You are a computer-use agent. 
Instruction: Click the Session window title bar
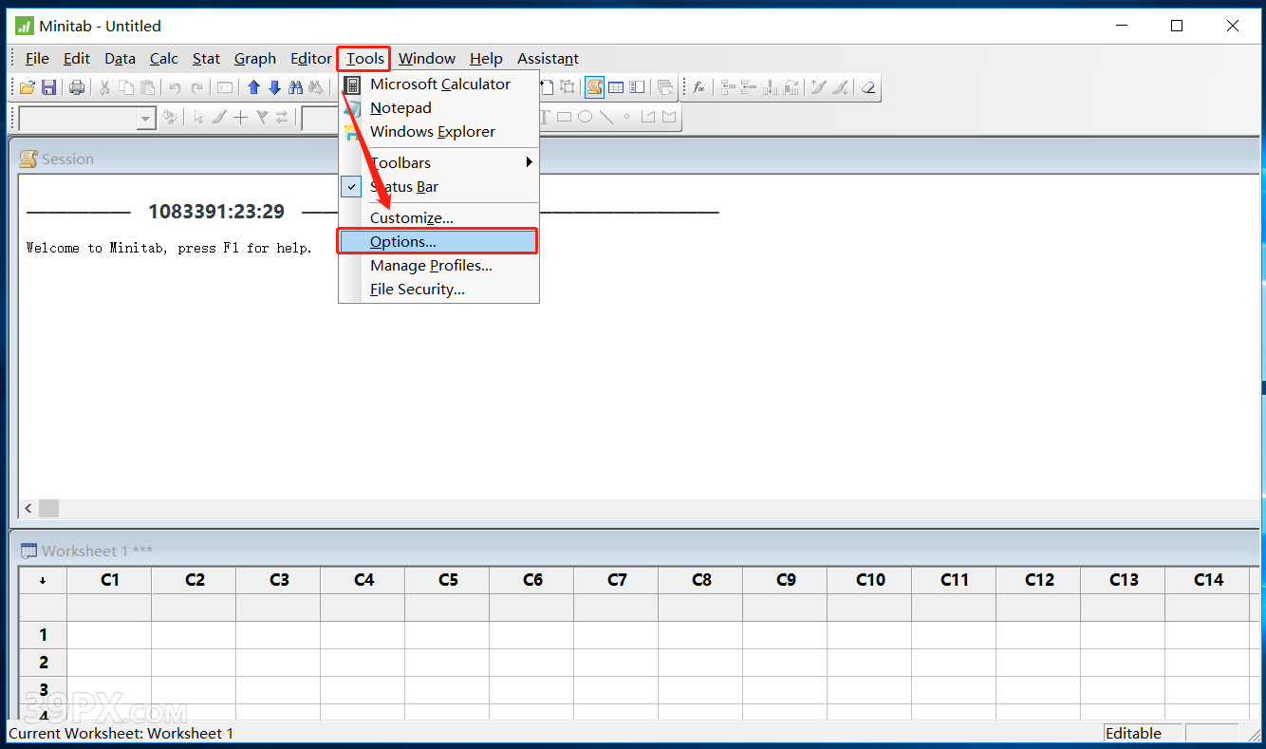634,159
